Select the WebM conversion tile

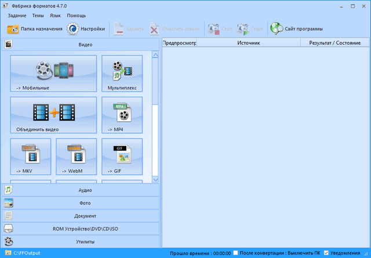point(76,157)
